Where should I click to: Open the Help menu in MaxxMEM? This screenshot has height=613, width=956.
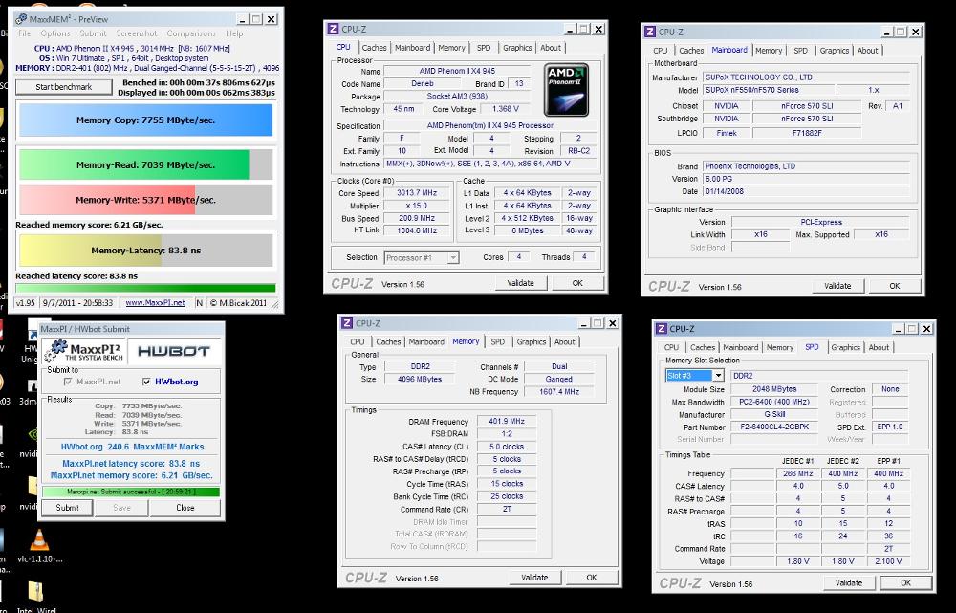tap(234, 33)
